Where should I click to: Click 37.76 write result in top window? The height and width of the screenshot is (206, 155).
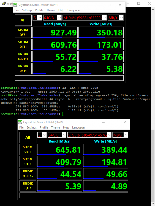coord(101,57)
